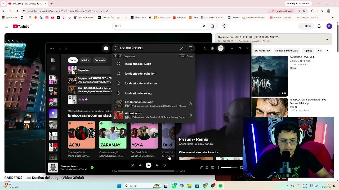Screen dimensions: 339x190
Task: Show more YouTube filter chips arrow
Action: click(x=328, y=51)
